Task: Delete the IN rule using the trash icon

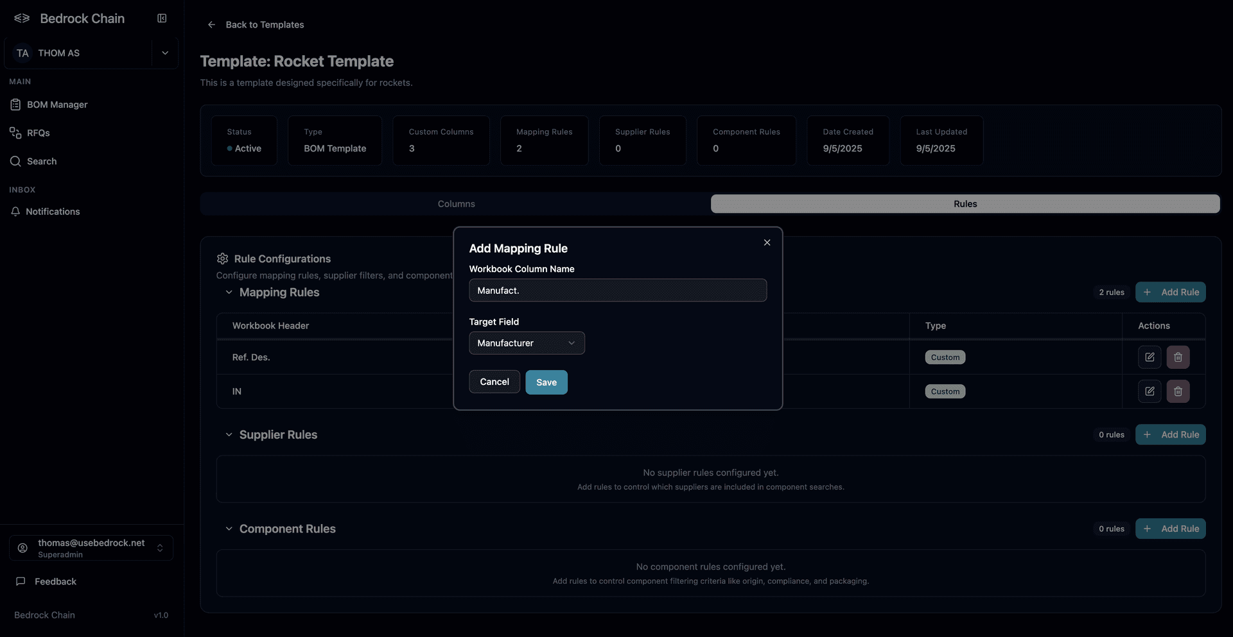Action: point(1178,391)
